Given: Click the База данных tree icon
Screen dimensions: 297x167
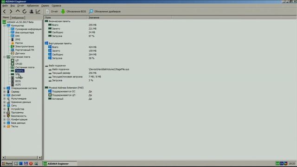Looking at the screenshot, I should 8,123.
